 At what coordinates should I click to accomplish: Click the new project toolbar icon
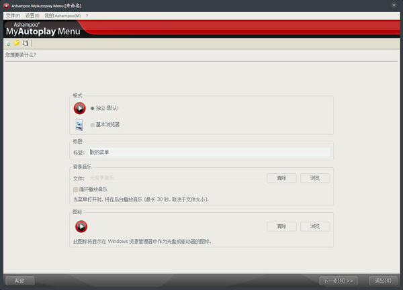click(8, 43)
